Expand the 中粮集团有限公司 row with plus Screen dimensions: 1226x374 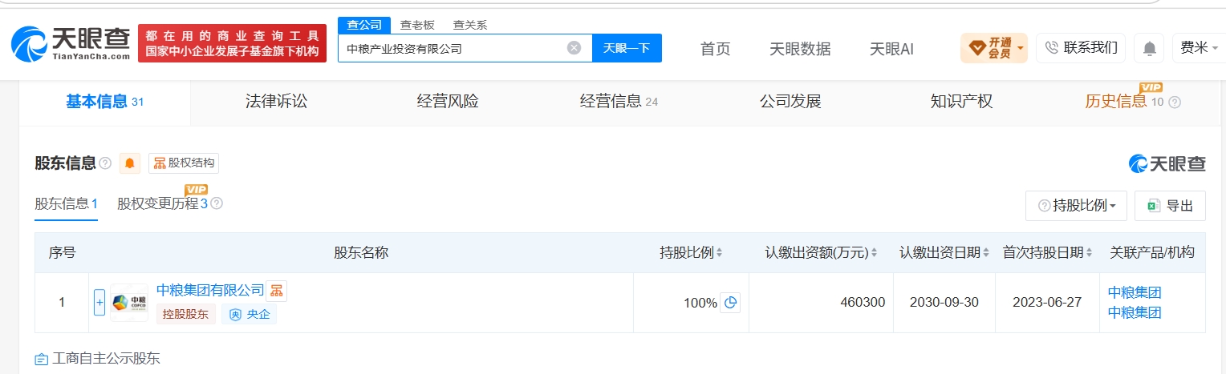point(99,303)
